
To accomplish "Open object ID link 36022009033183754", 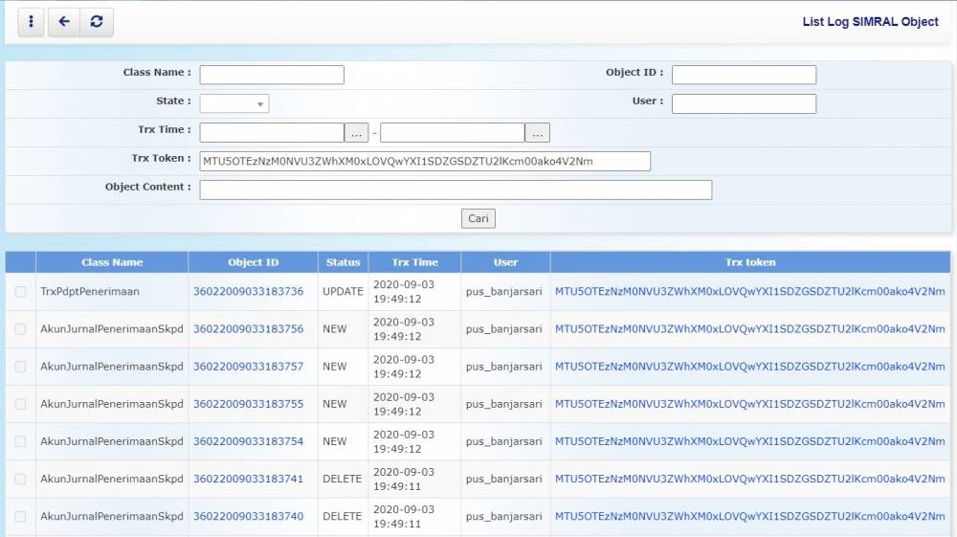I will (248, 441).
